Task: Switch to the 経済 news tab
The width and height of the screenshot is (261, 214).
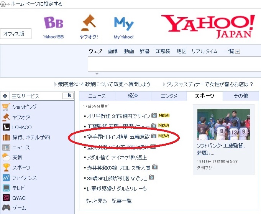Action: click(133, 96)
